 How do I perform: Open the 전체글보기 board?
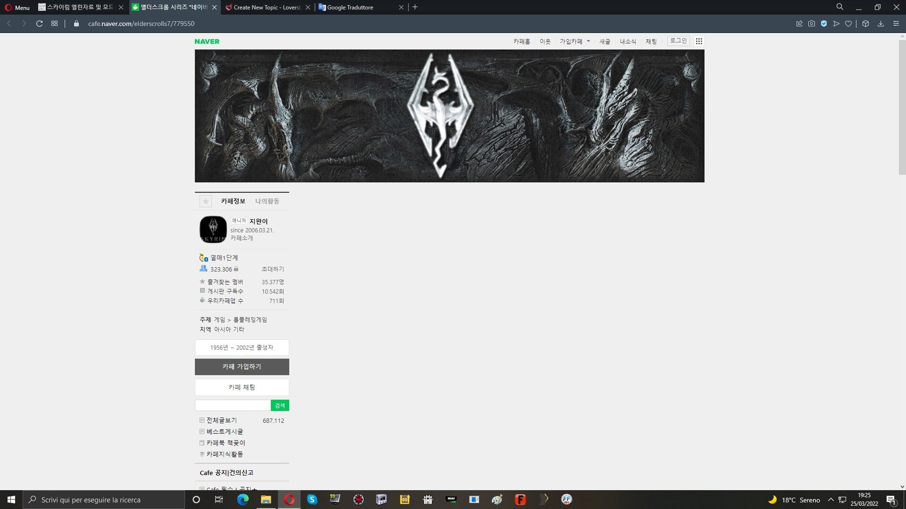click(222, 420)
